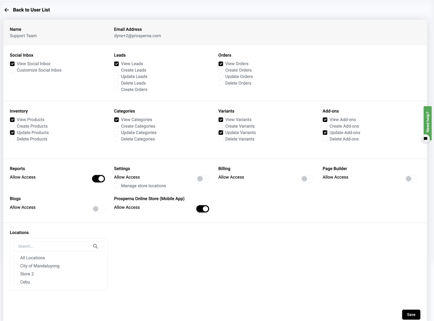Uncheck View Social Inbox checkbox

[x=12, y=64]
